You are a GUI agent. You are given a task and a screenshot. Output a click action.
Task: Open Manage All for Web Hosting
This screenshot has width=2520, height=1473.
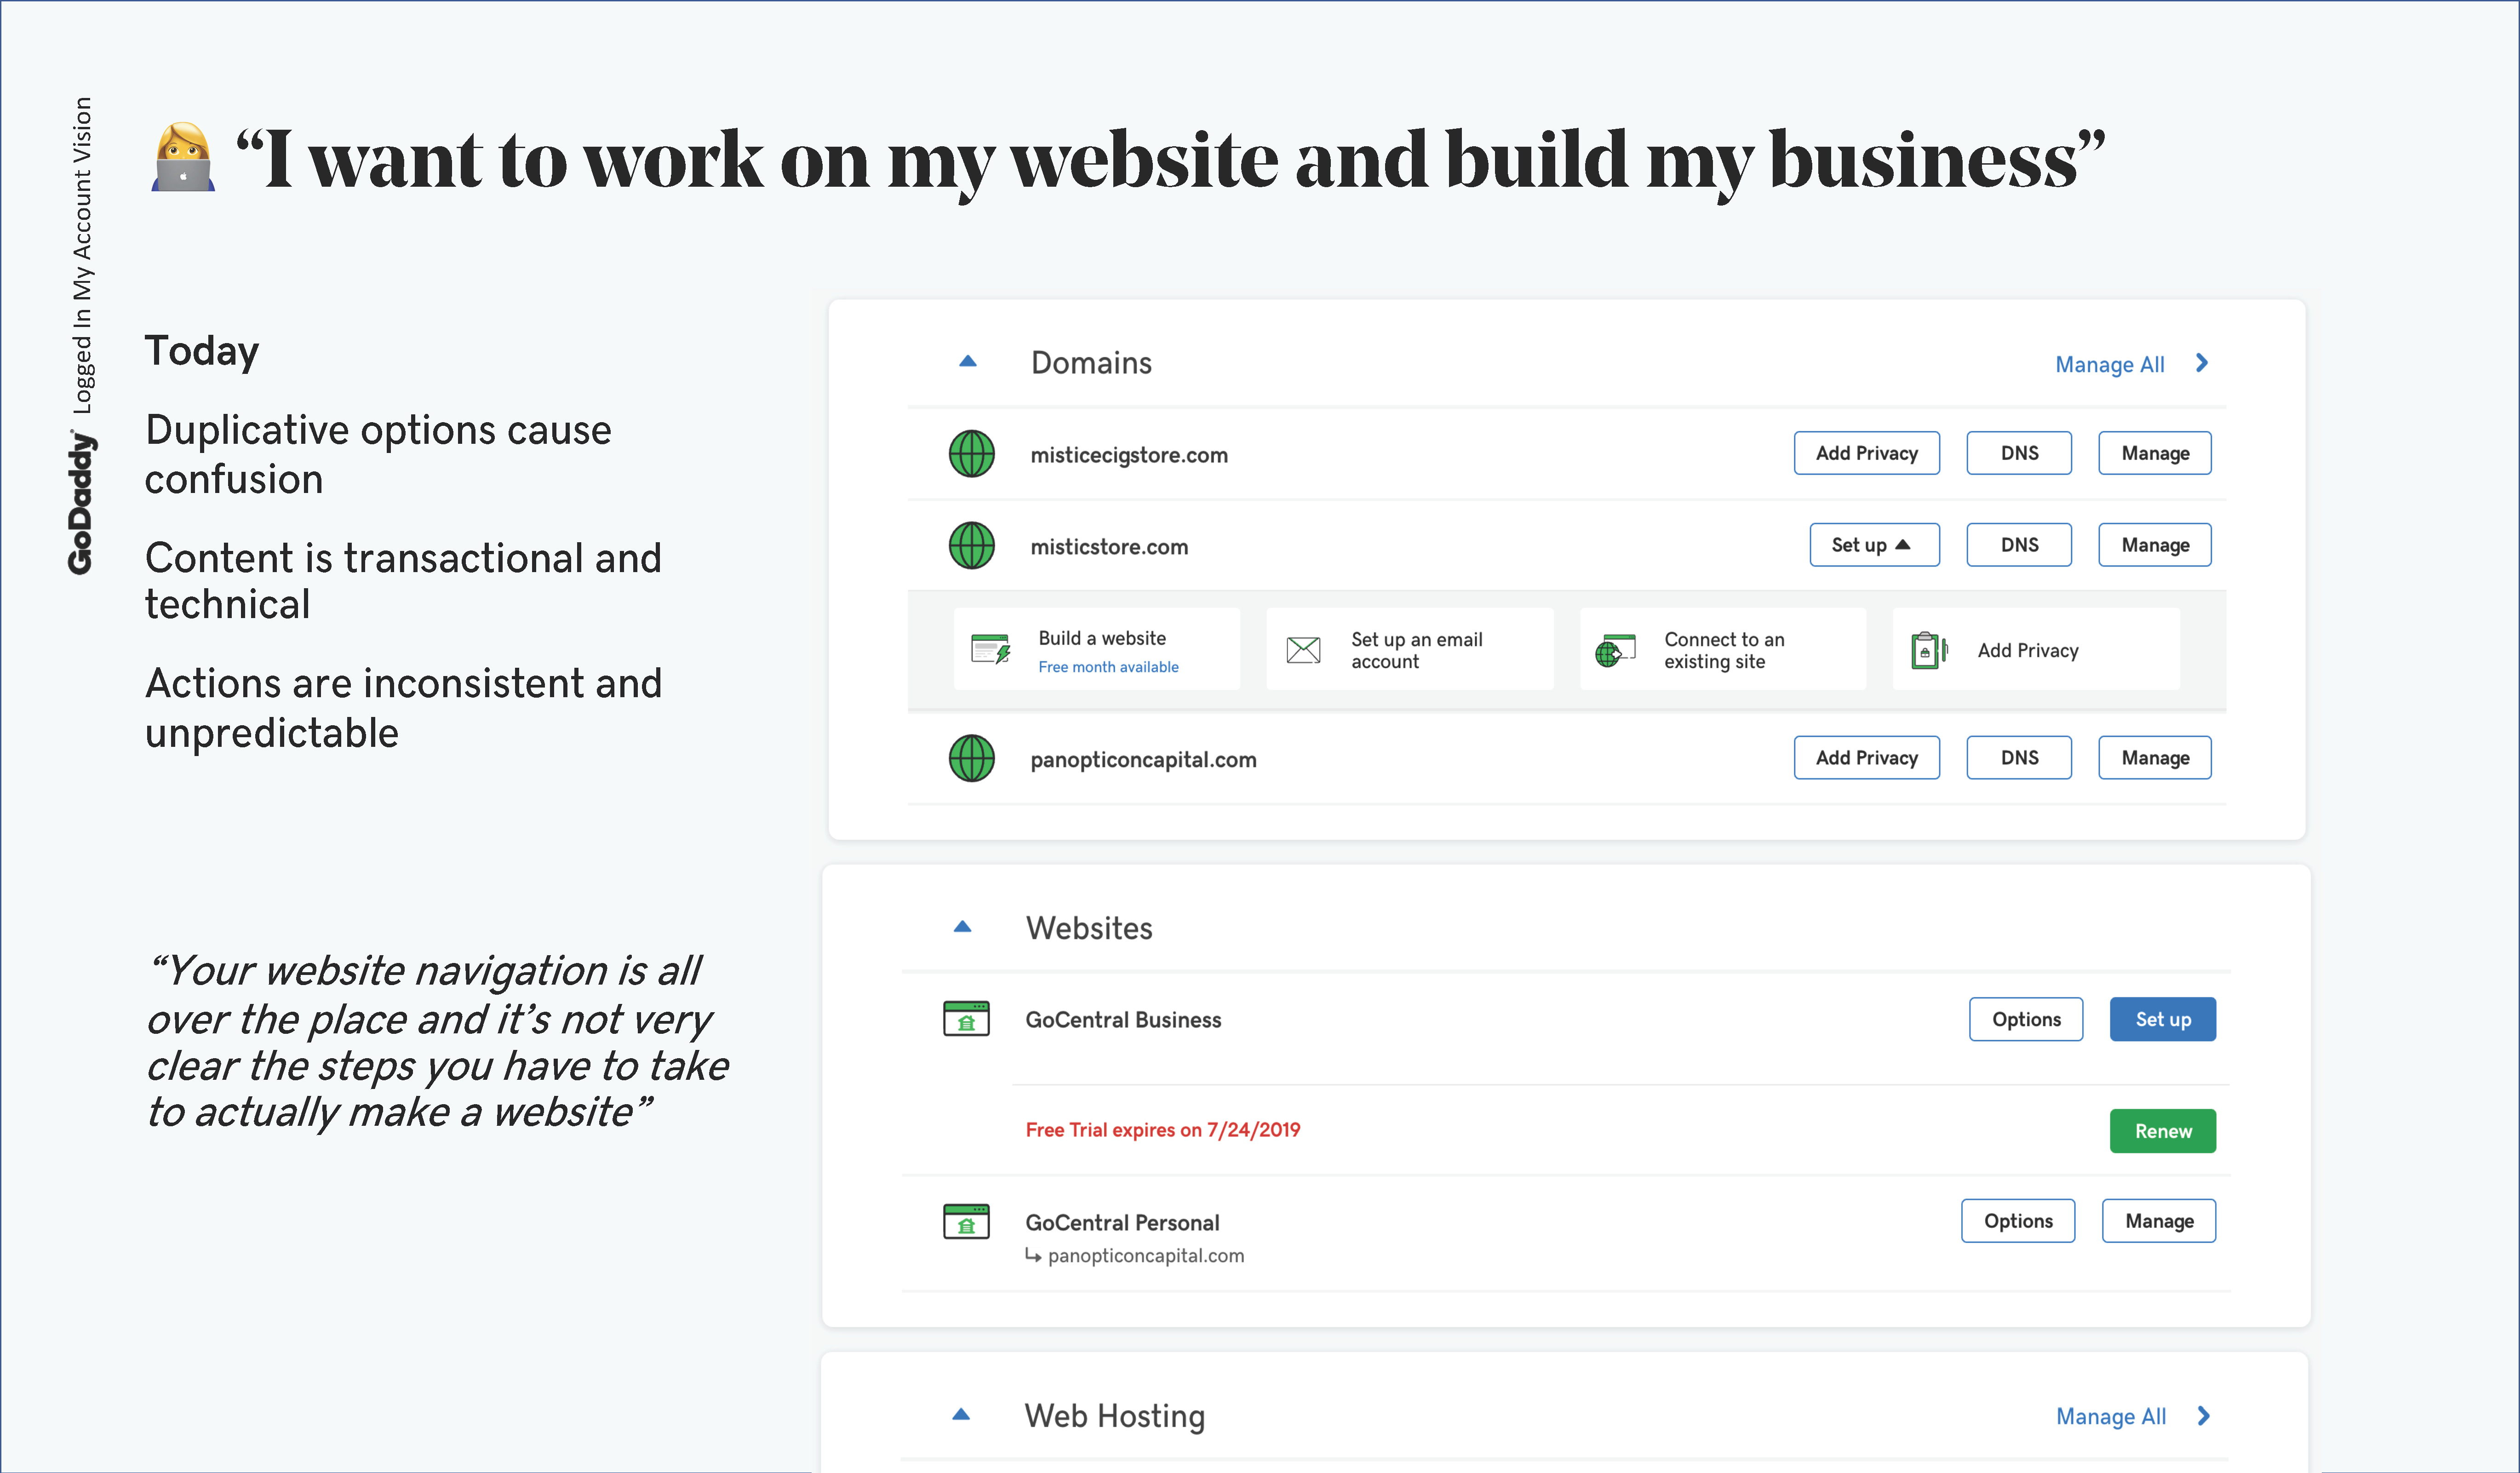coord(2131,1416)
